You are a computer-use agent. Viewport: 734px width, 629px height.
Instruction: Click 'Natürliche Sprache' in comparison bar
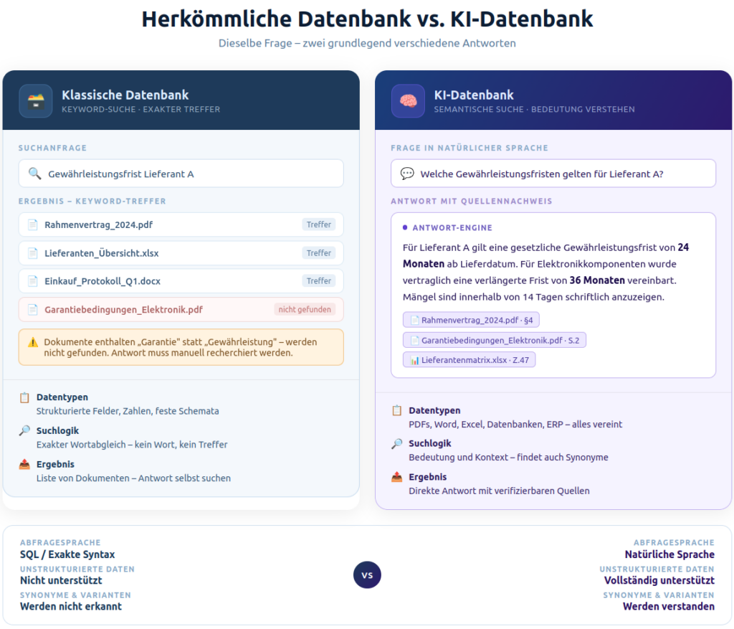coord(669,554)
